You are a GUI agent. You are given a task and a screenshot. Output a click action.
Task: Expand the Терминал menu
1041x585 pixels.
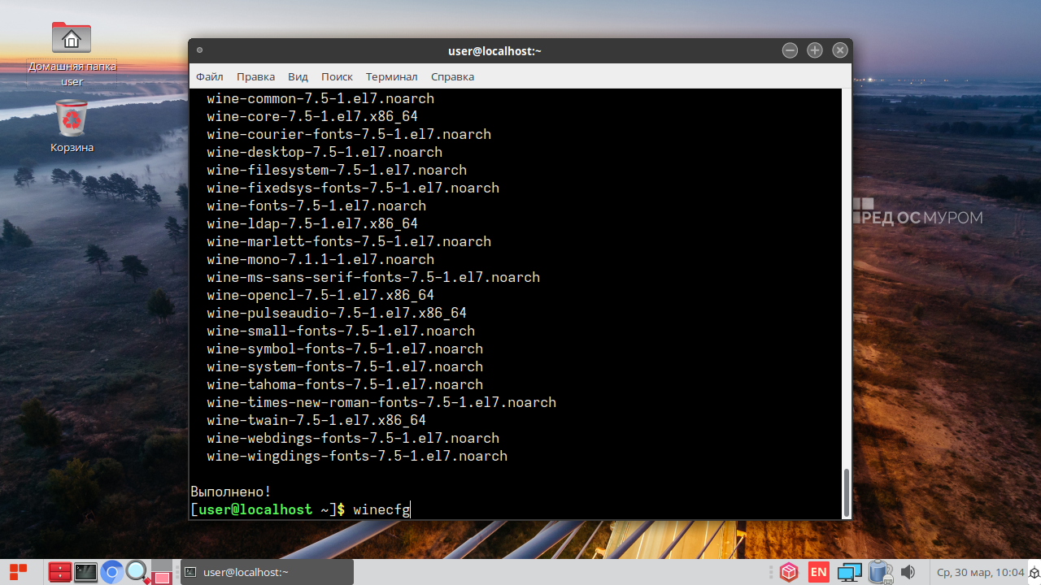[x=391, y=76]
